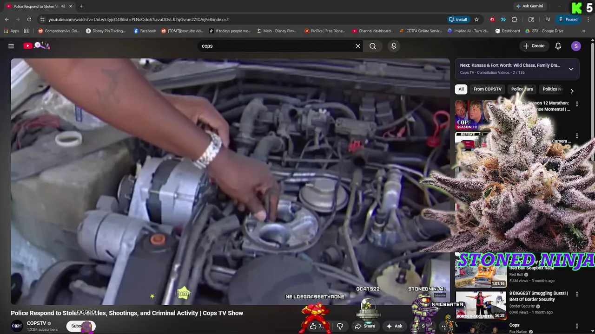
Task: Open the tab search icon beside address bar
Action: click(x=531, y=19)
